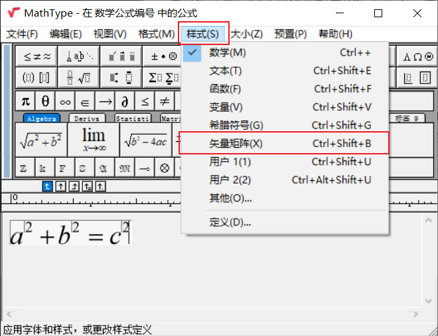438x336 pixels.
Task: Switch to the 标签 9 tab
Action: [x=407, y=119]
